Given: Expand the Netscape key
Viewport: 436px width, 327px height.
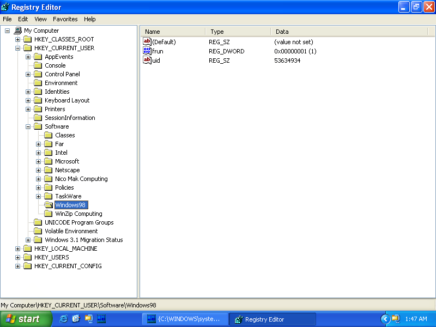Looking at the screenshot, I should point(39,170).
